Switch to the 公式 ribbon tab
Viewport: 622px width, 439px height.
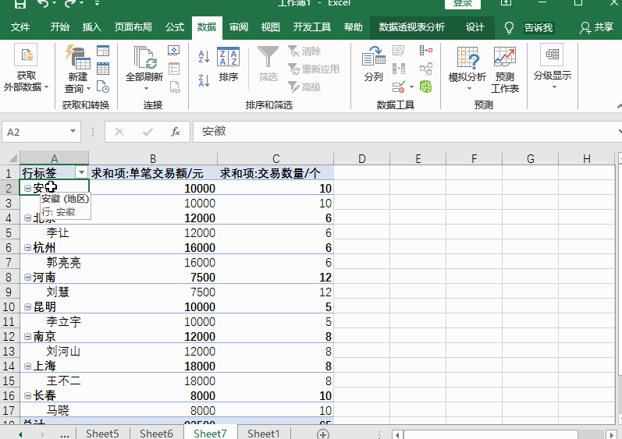(x=175, y=27)
